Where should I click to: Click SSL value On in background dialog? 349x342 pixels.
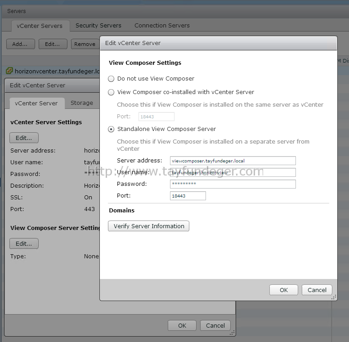[88, 197]
